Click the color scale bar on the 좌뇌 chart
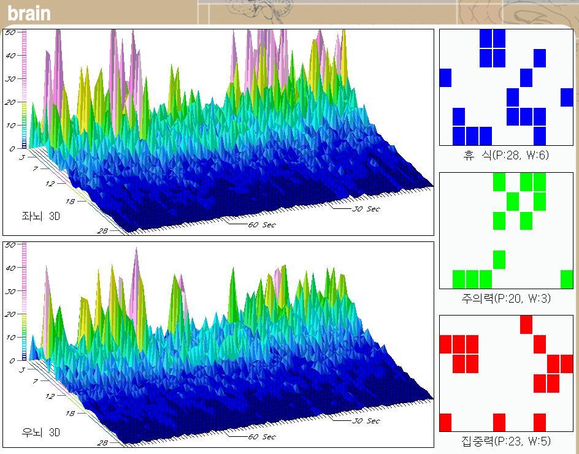 click(25, 89)
